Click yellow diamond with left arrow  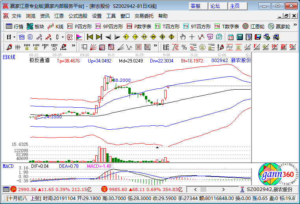pos(126,37)
